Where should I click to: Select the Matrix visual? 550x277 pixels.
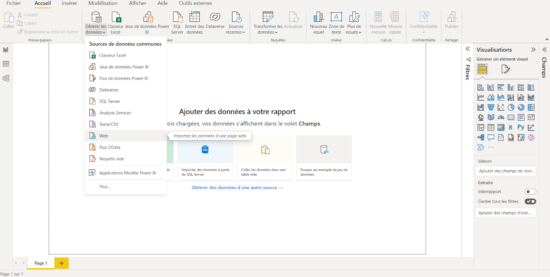click(x=501, y=128)
